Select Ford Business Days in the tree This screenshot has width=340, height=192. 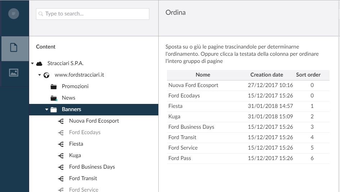pyautogui.click(x=92, y=167)
